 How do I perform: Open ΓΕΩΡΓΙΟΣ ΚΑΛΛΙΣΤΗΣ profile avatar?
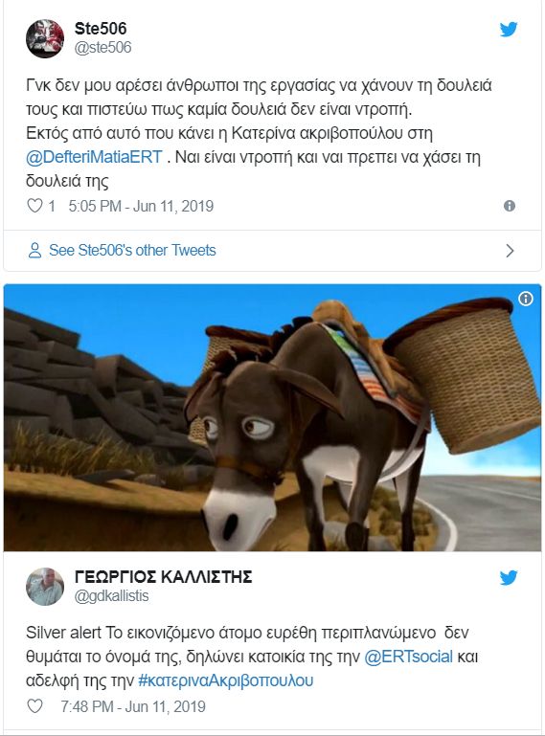[x=45, y=587]
